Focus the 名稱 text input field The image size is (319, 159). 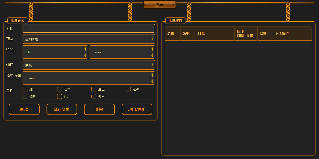point(89,28)
